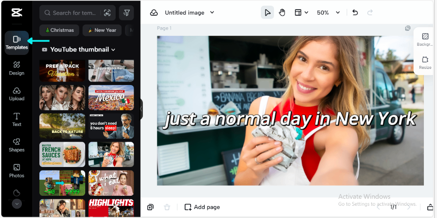The width and height of the screenshot is (437, 218).
Task: Redo the last action
Action: click(370, 13)
